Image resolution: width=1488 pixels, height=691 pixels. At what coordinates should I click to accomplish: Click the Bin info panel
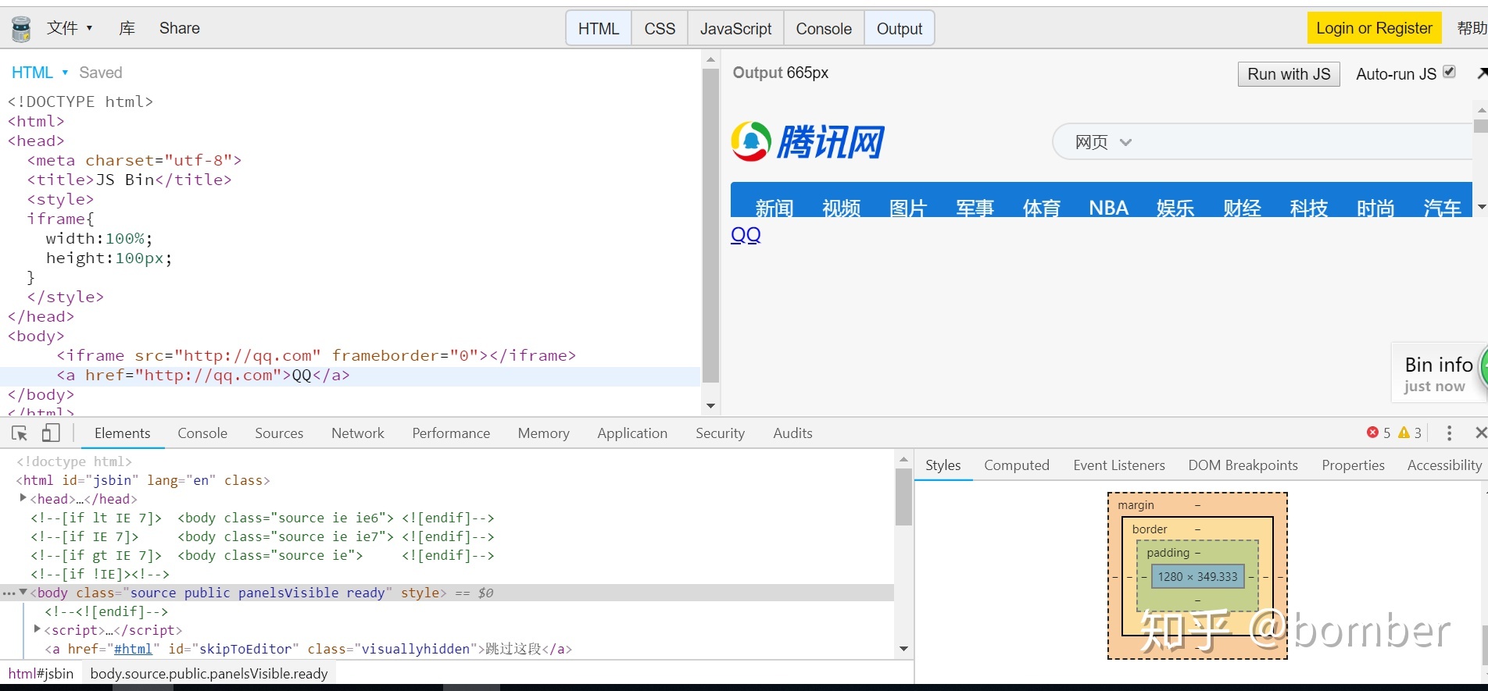1440,372
